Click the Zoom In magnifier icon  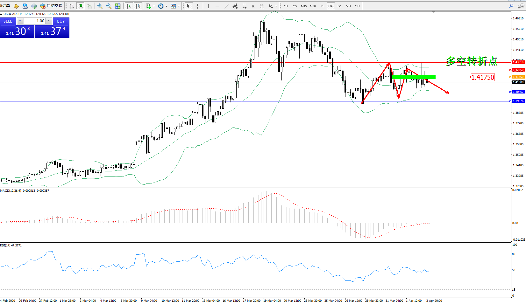[100, 6]
